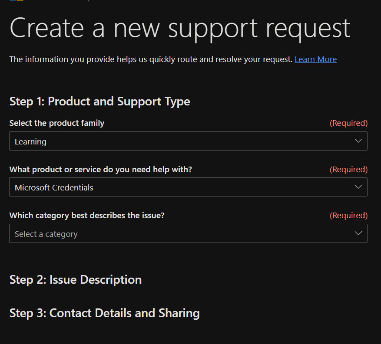Click the chevron on the Learning dropdown
The height and width of the screenshot is (344, 381).
pos(358,141)
